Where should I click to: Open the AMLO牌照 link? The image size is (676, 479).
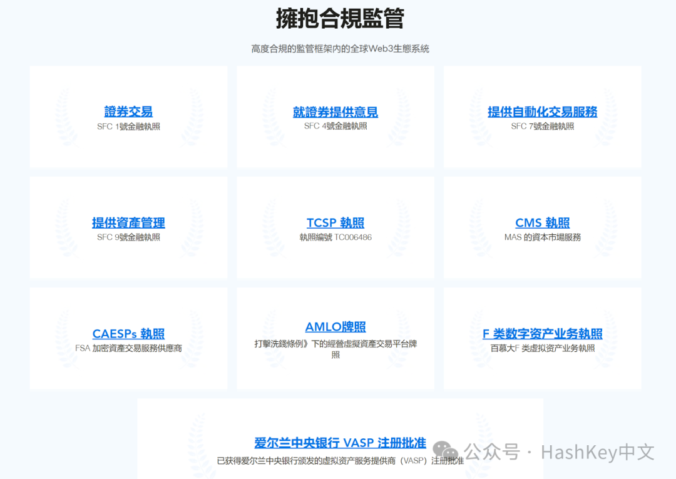tap(335, 327)
